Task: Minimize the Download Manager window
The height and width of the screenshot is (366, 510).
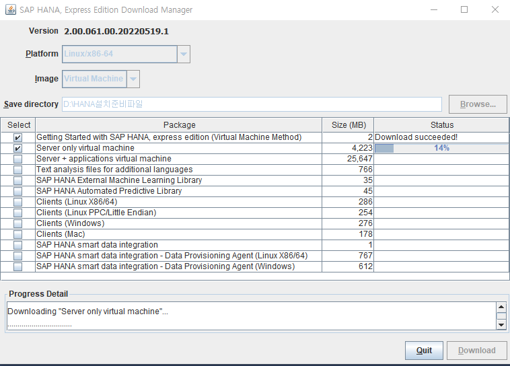Action: tap(434, 10)
